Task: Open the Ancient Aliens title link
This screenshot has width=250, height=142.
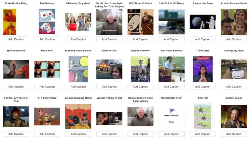Action: point(234,98)
